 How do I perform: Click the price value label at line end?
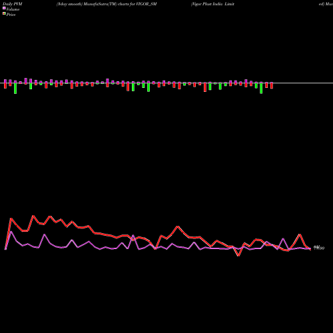click(319, 248)
